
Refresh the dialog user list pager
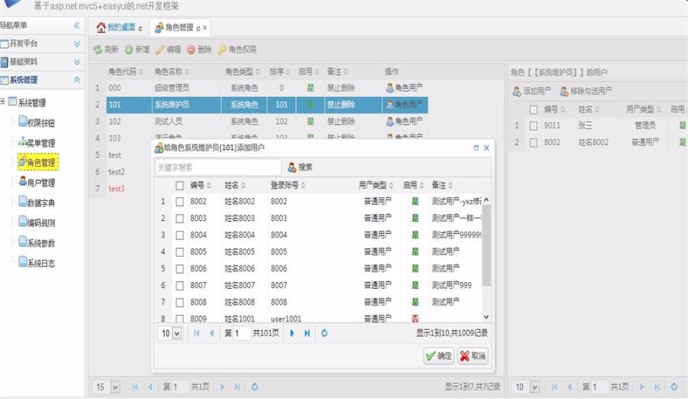pyautogui.click(x=324, y=333)
